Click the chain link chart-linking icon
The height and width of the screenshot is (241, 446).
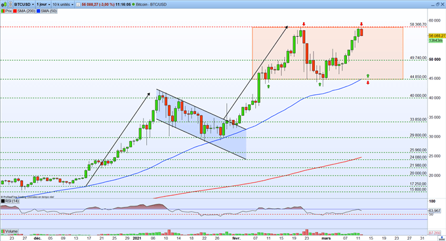[10, 5]
